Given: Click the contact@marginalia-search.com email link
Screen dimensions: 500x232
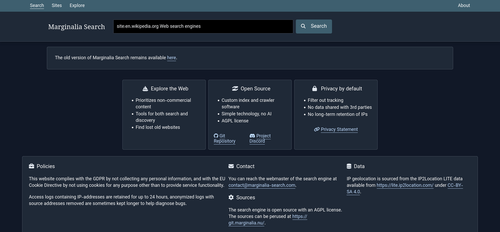Looking at the screenshot, I should coord(262,185).
